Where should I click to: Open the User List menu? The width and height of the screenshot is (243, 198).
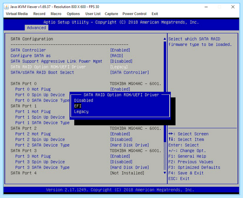(x=93, y=14)
